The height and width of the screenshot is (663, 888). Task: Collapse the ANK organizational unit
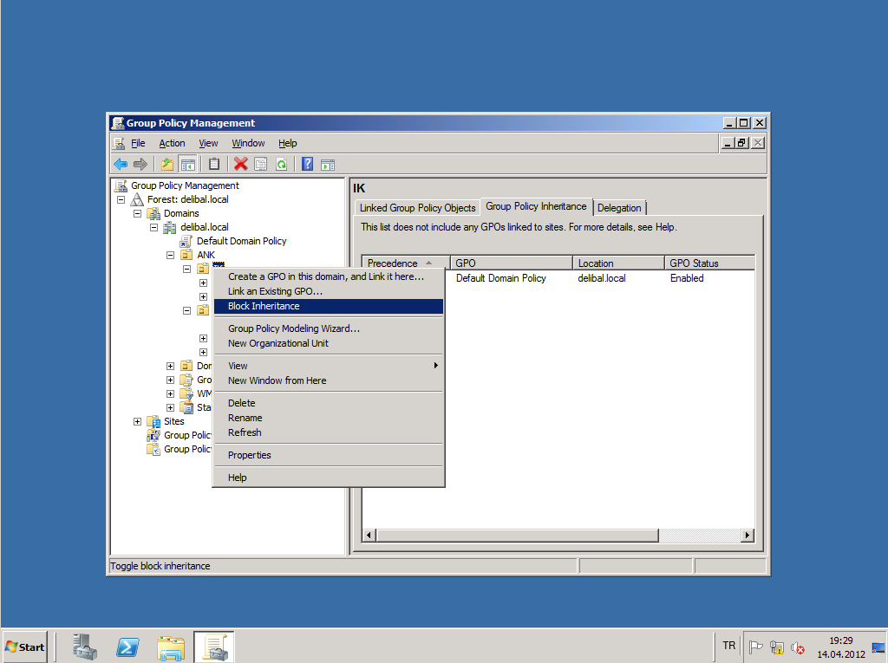point(171,255)
